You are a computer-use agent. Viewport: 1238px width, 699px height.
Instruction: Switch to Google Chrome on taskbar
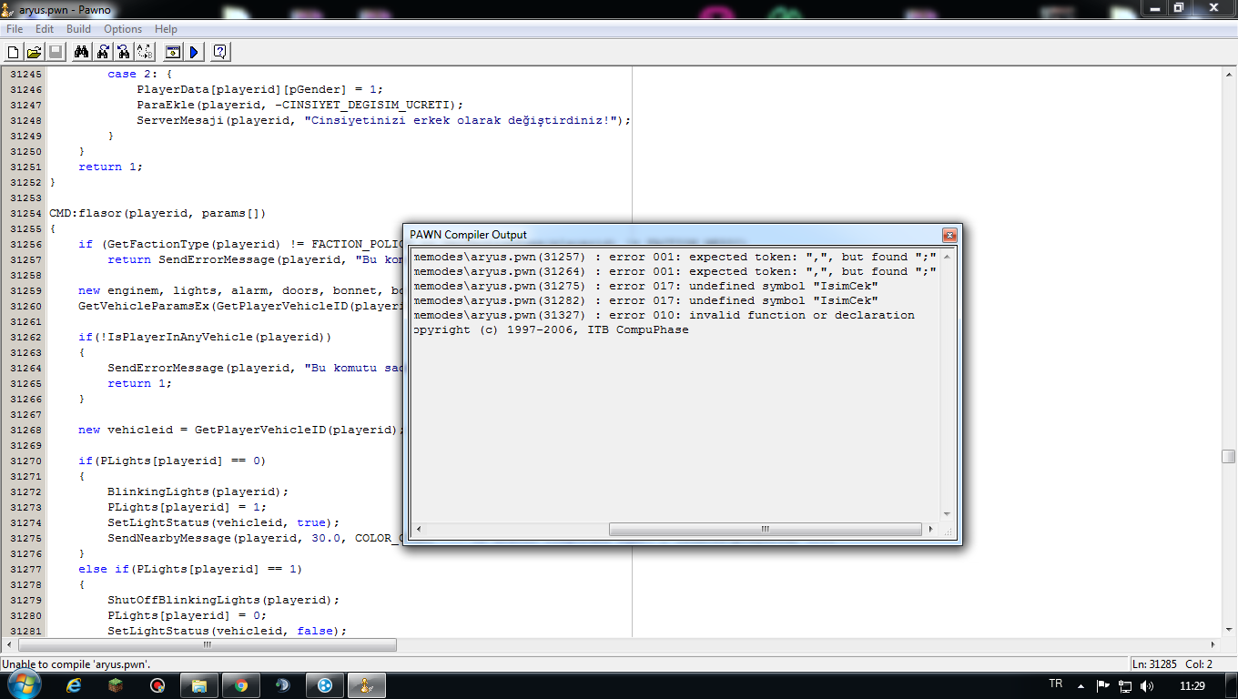241,685
